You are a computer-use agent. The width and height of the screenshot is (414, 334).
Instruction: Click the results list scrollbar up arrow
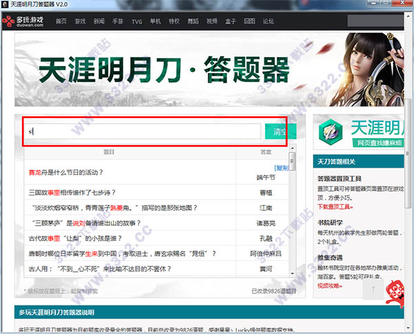tap(292, 150)
